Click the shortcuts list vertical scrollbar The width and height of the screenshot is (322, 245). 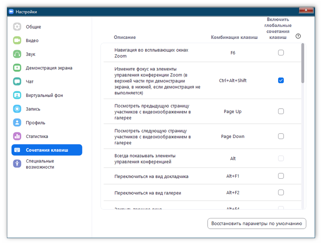click(x=303, y=64)
